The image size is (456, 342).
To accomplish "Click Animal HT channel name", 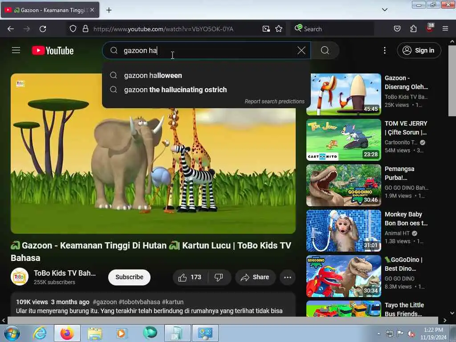I will (x=397, y=233).
